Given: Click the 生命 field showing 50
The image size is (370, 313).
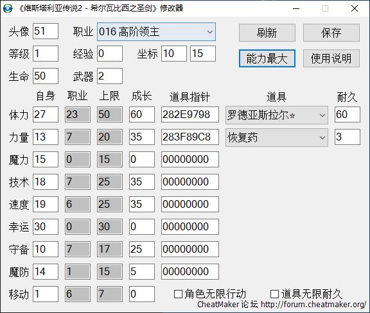Looking at the screenshot, I should (46, 76).
